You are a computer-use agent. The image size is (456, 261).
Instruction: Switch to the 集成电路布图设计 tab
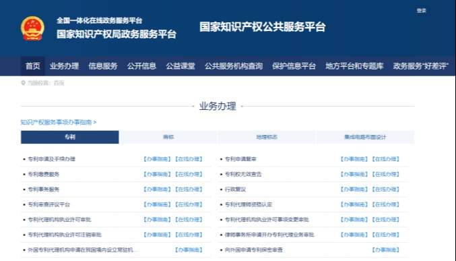point(365,137)
